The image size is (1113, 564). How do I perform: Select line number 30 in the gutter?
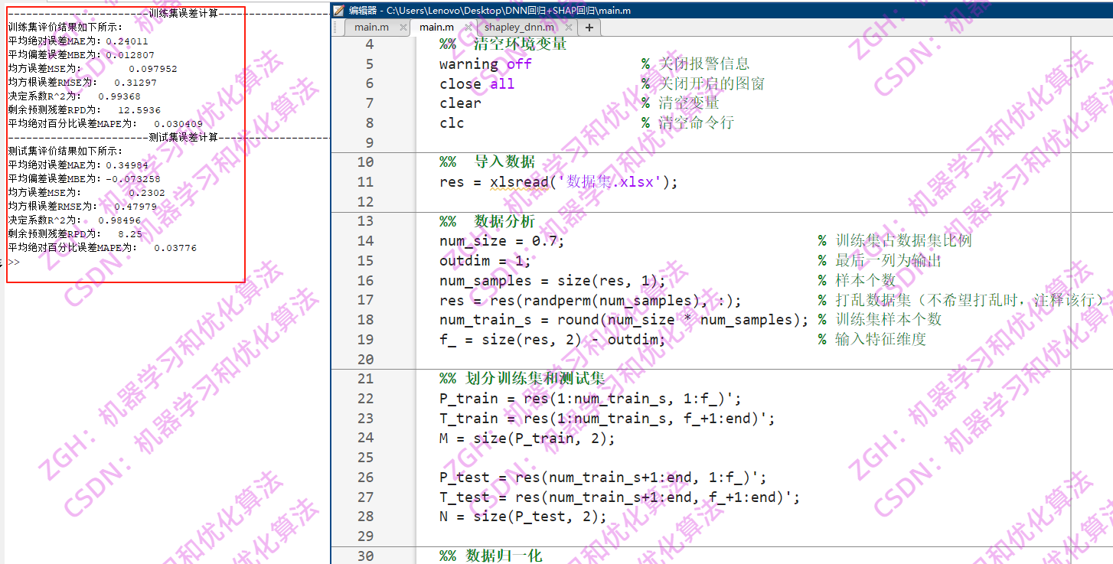(365, 556)
